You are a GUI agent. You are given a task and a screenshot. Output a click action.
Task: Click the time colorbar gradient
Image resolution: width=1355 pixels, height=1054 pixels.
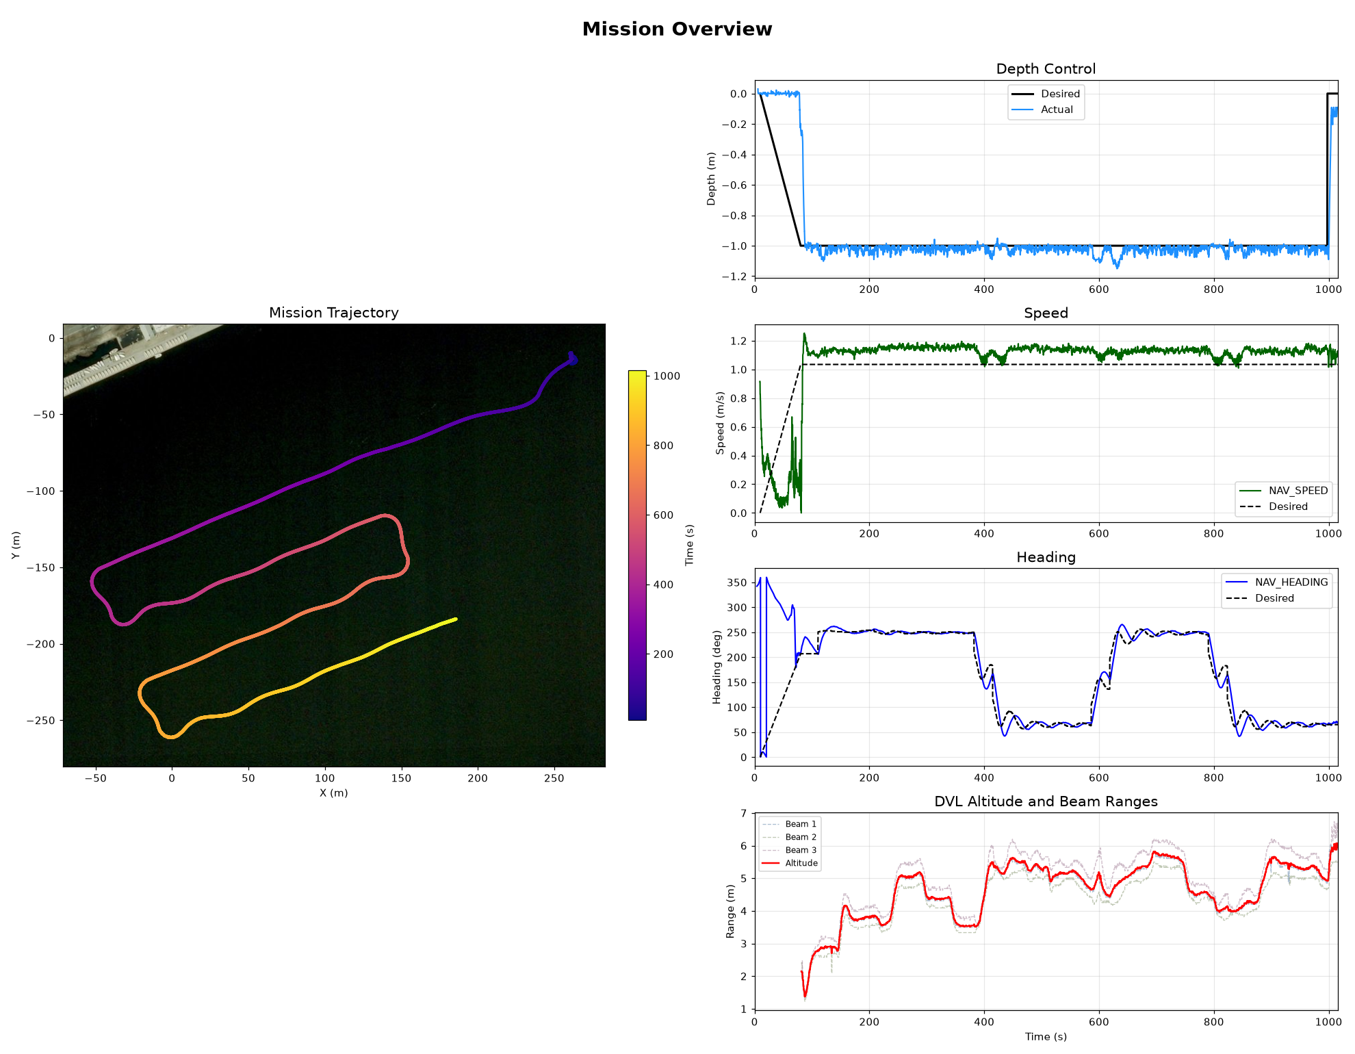click(x=637, y=545)
